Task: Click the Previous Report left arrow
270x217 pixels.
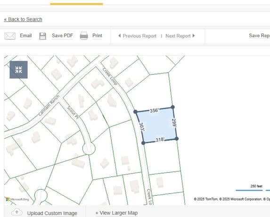Action: (x=120, y=36)
